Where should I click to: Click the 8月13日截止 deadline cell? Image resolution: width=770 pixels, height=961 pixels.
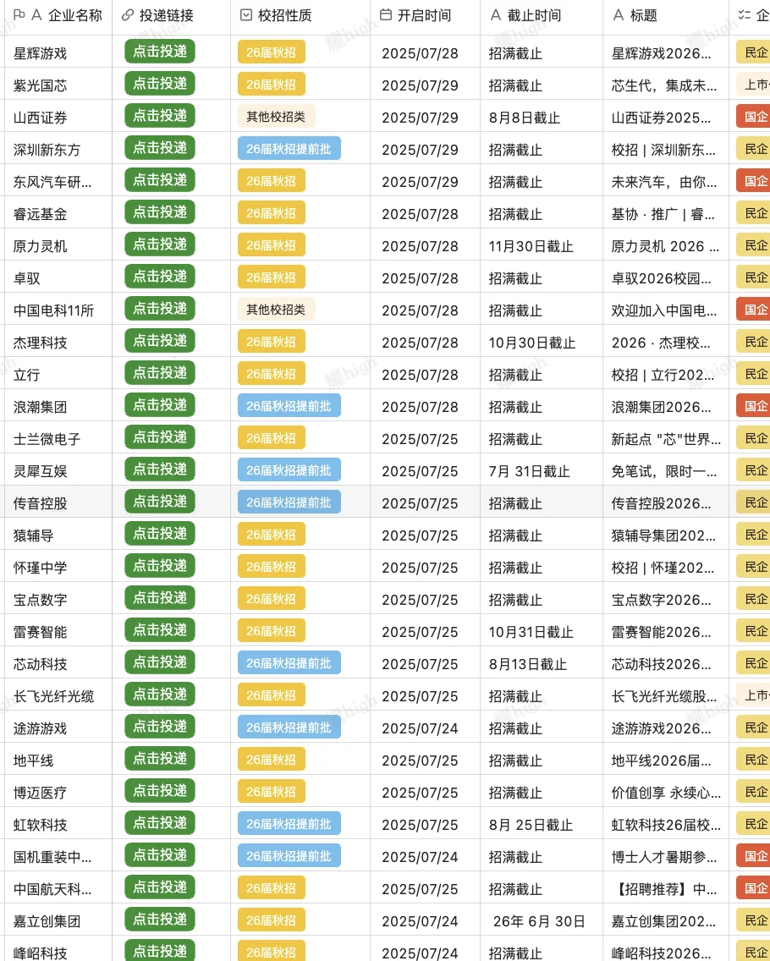542,664
